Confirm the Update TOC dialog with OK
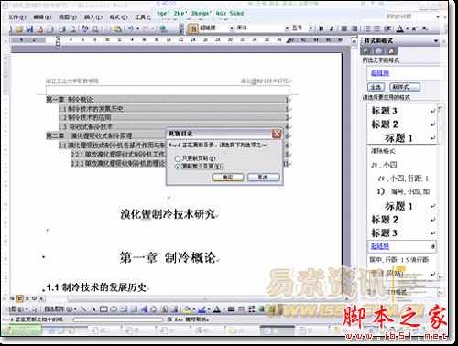Image resolution: width=458 pixels, height=346 pixels. click(228, 177)
